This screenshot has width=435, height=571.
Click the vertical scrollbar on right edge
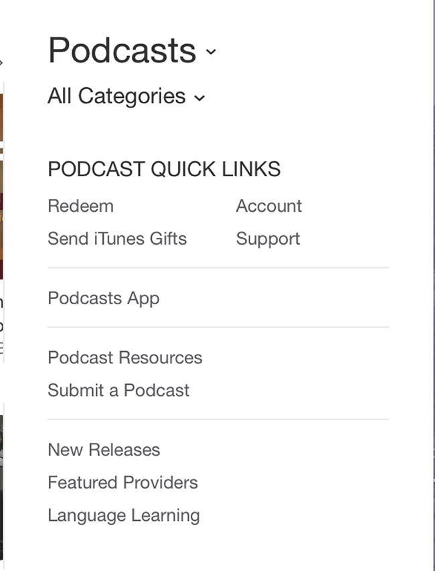point(434,285)
